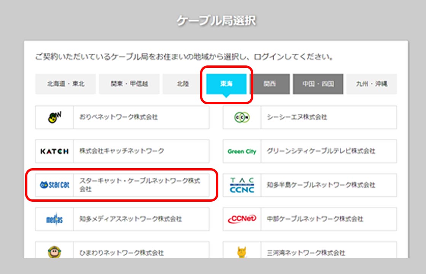Select 中部ケーブルネットワーク株式会社
The image size is (426, 274).
(310, 219)
